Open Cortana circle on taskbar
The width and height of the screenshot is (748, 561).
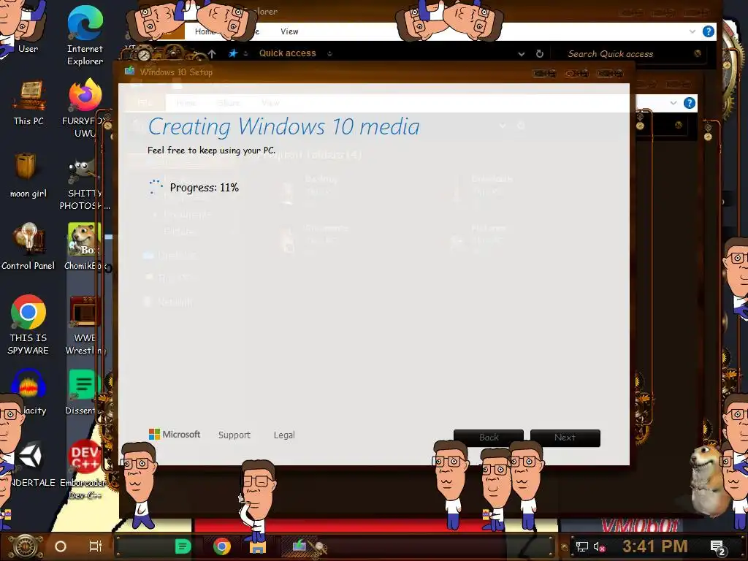tap(60, 546)
